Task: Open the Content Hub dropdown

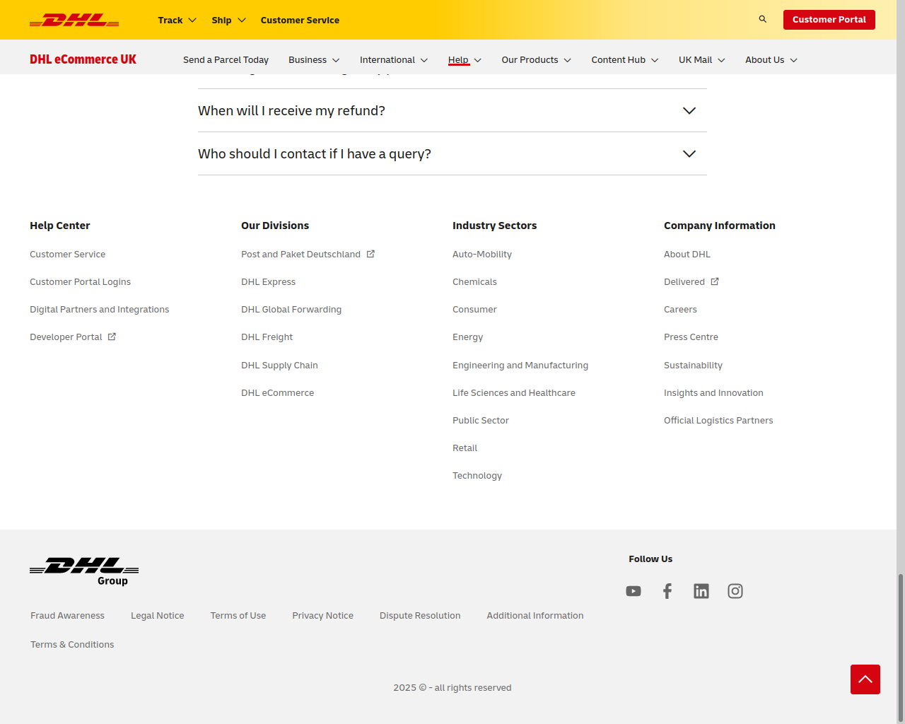Action: tap(625, 60)
